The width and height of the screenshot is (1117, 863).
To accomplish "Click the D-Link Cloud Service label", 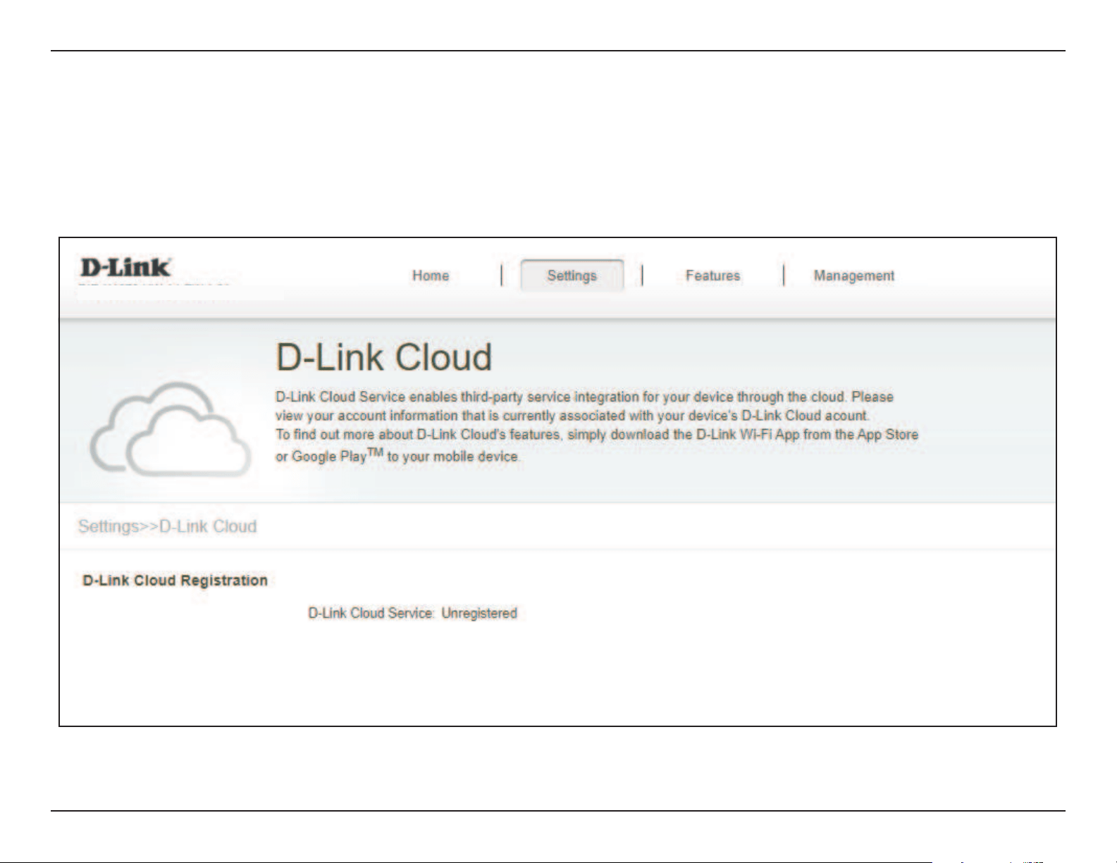I will (x=371, y=613).
